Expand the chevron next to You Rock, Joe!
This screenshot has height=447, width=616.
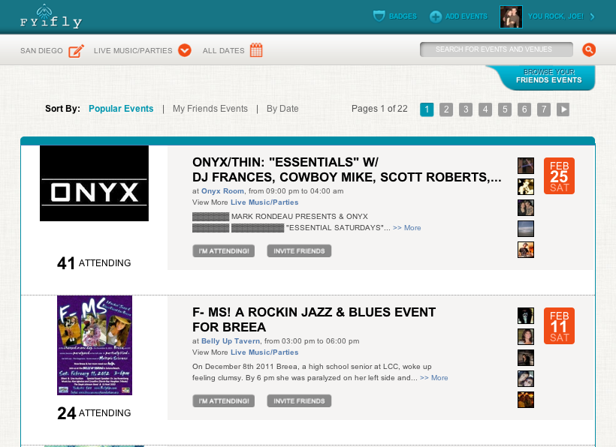point(593,16)
